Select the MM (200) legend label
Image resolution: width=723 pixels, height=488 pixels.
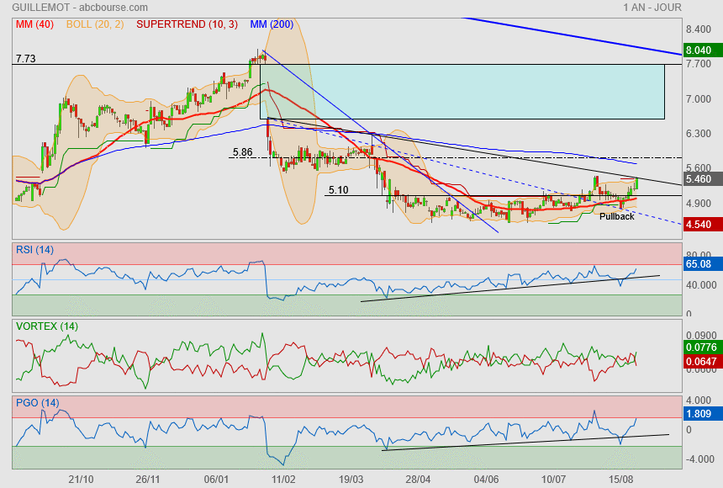(270, 24)
